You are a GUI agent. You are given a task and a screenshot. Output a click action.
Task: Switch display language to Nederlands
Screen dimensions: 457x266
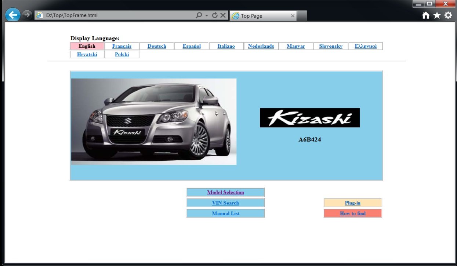[261, 46]
